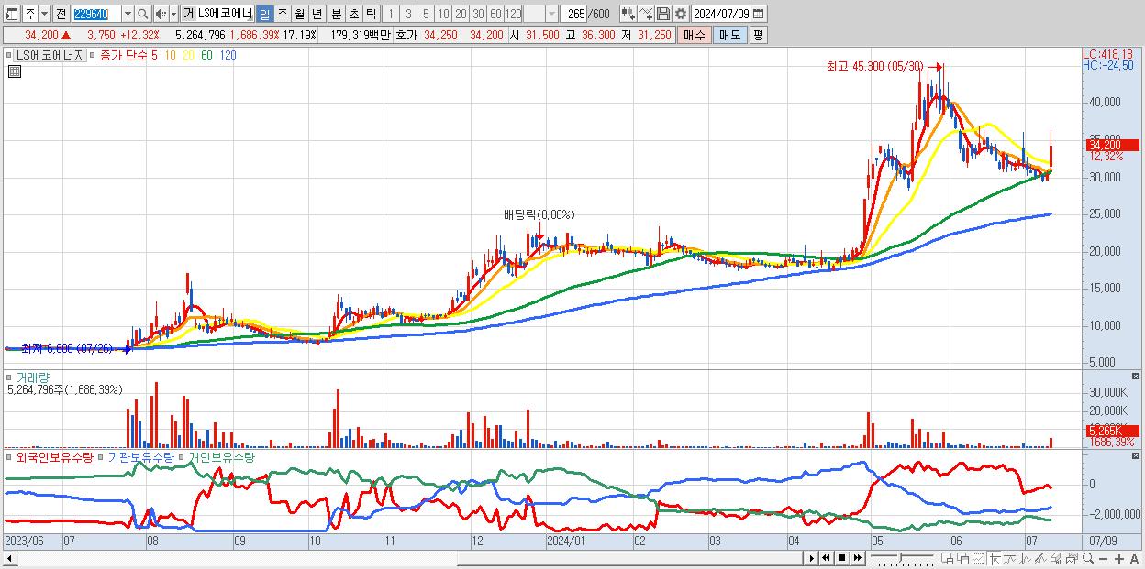This screenshot has width=1145, height=569.
Task: Select the 틱 (tick) period button
Action: (x=371, y=14)
